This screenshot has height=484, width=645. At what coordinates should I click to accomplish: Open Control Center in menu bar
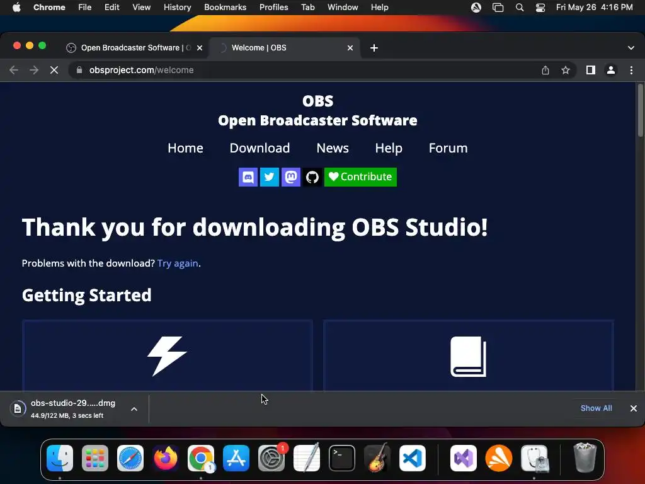tap(540, 8)
